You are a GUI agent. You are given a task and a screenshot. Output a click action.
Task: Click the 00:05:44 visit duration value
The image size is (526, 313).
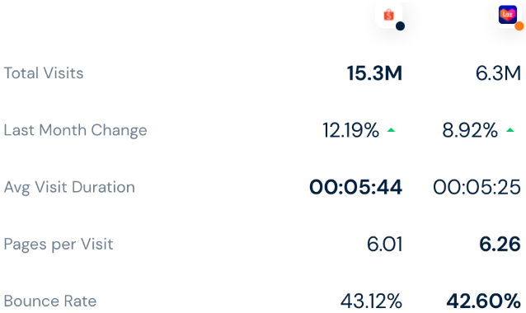355,187
